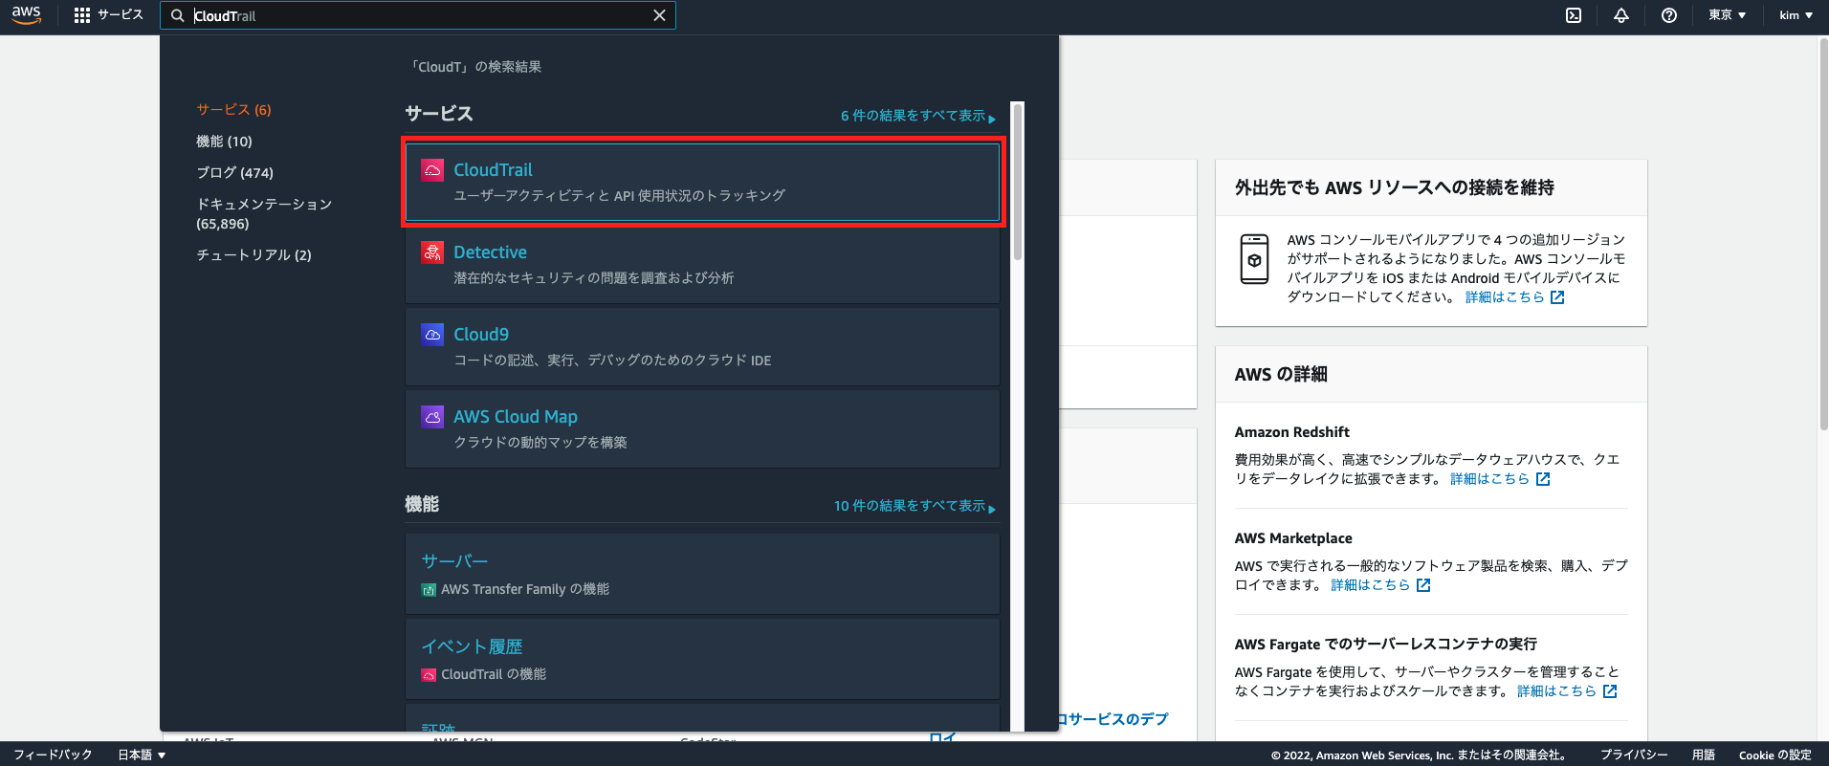Click the page vertical scrollbar
Viewport: 1829px width, 766px height.
1822,234
